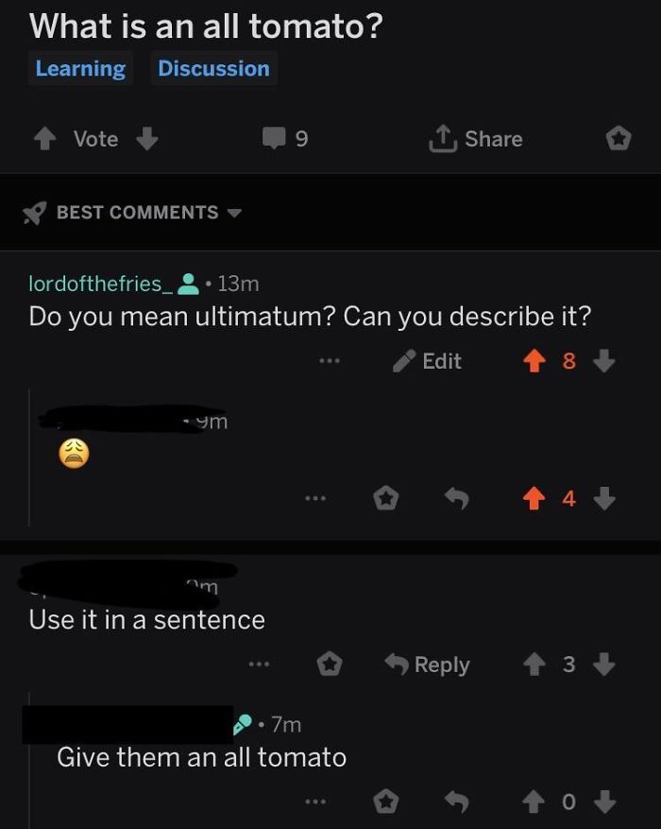Upvote the "What is an all tomato?" post
Image resolution: width=661 pixels, height=829 pixels.
click(44, 139)
